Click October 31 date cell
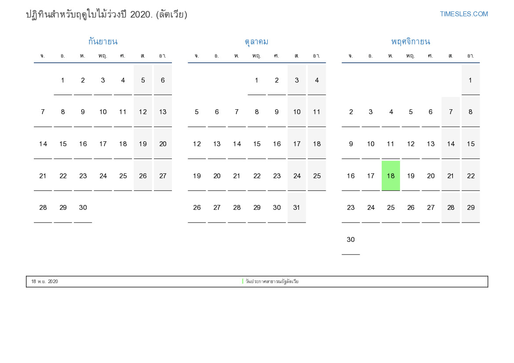The width and height of the screenshot is (514, 363). 297,208
